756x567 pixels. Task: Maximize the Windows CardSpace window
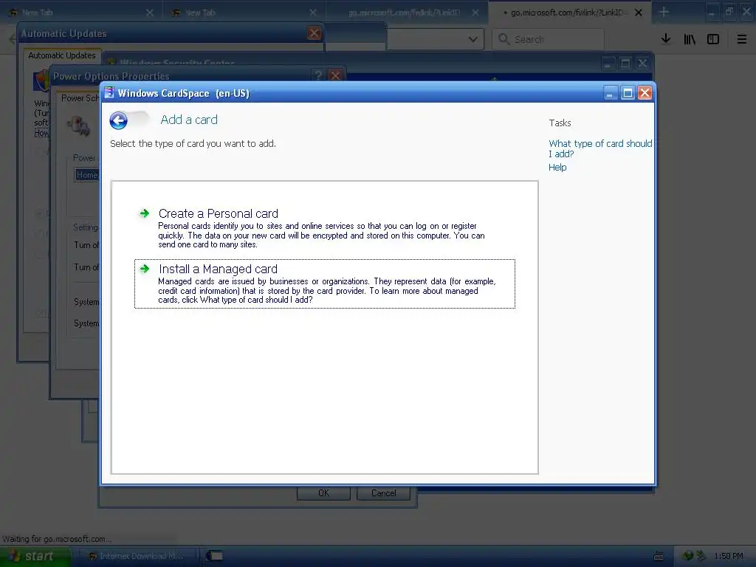[x=628, y=92]
